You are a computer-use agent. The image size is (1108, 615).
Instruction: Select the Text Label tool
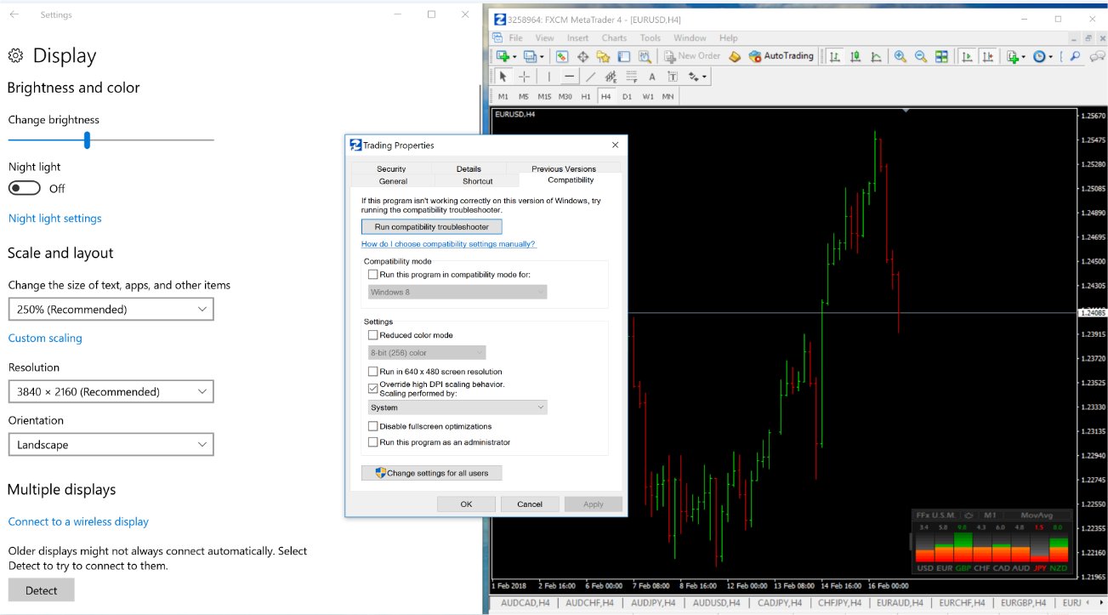[673, 77]
